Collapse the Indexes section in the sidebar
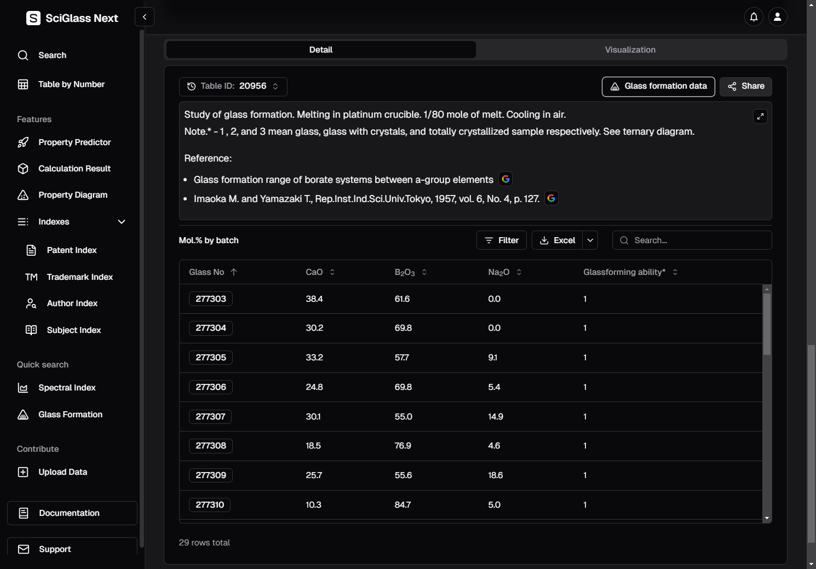 (122, 222)
